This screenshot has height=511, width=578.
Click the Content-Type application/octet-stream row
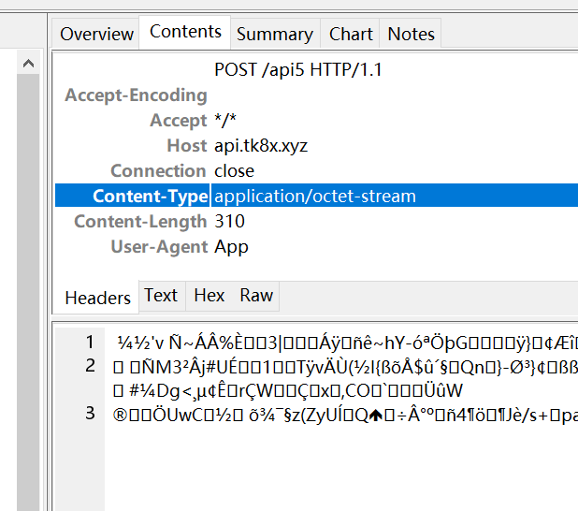tap(314, 197)
